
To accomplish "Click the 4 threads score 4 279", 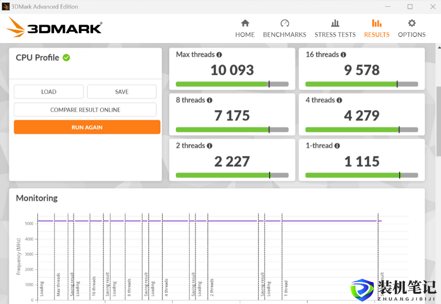I will (x=362, y=115).
